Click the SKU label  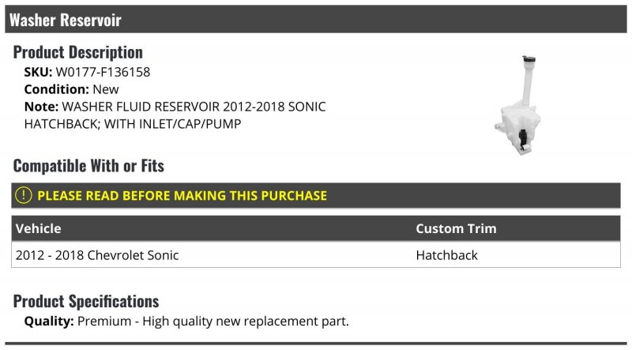tap(38, 72)
